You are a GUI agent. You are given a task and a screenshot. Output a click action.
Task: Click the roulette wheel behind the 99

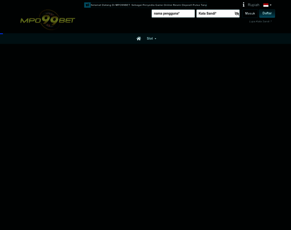point(49,20)
